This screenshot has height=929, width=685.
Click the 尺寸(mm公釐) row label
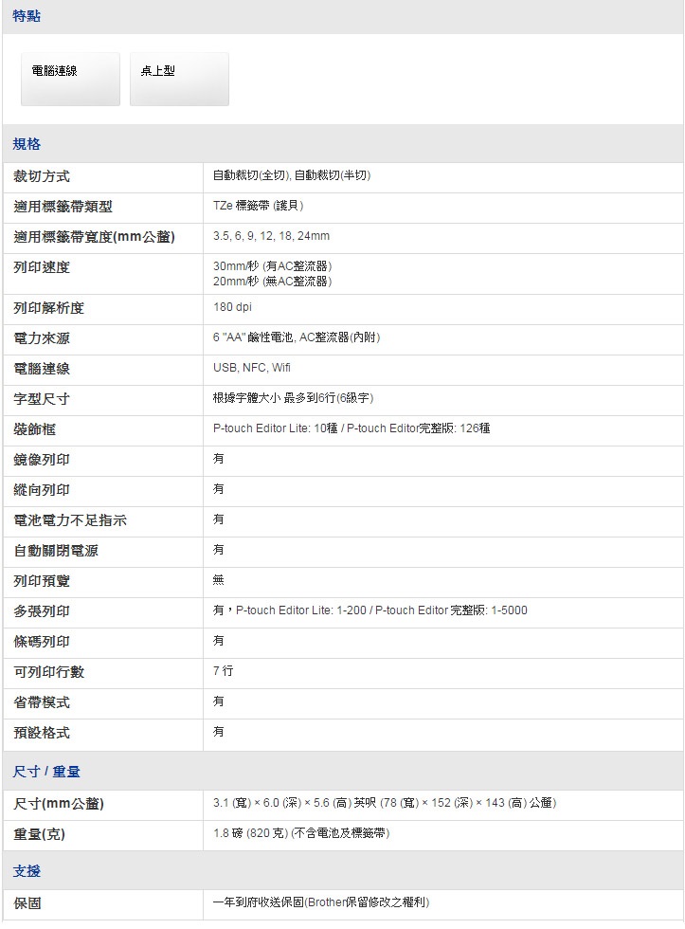click(59, 804)
